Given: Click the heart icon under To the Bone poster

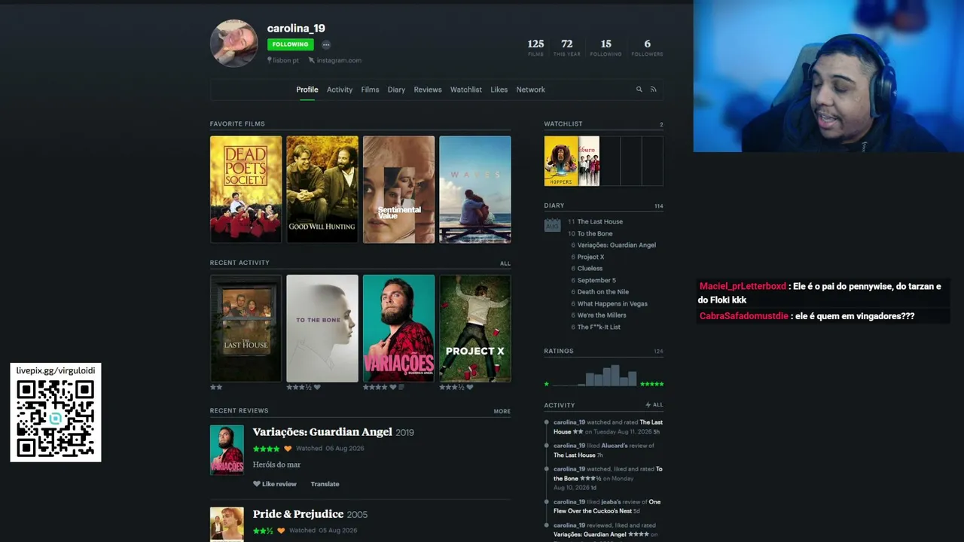Looking at the screenshot, I should 317,388.
